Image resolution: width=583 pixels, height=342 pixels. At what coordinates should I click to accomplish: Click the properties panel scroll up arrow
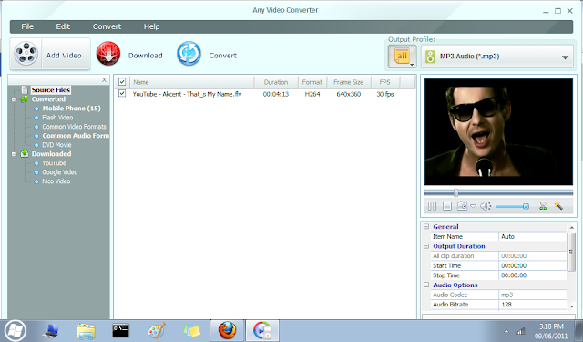point(571,227)
